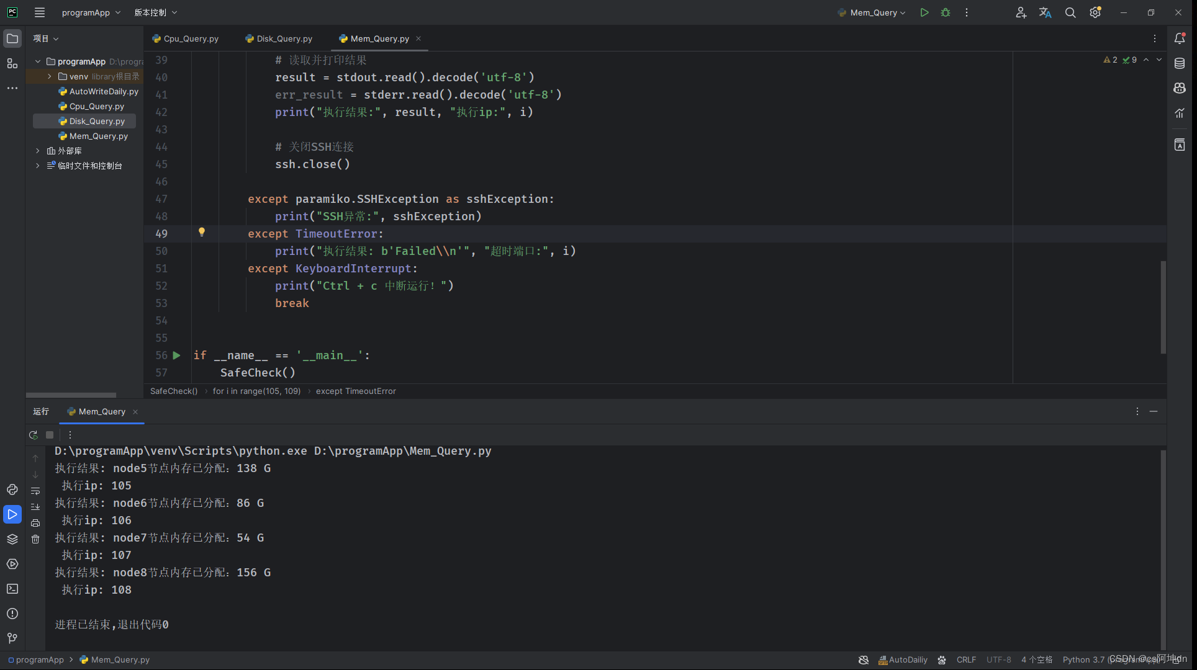The image size is (1197, 670).
Task: Close the Mem_Query.py editor tab
Action: click(418, 38)
